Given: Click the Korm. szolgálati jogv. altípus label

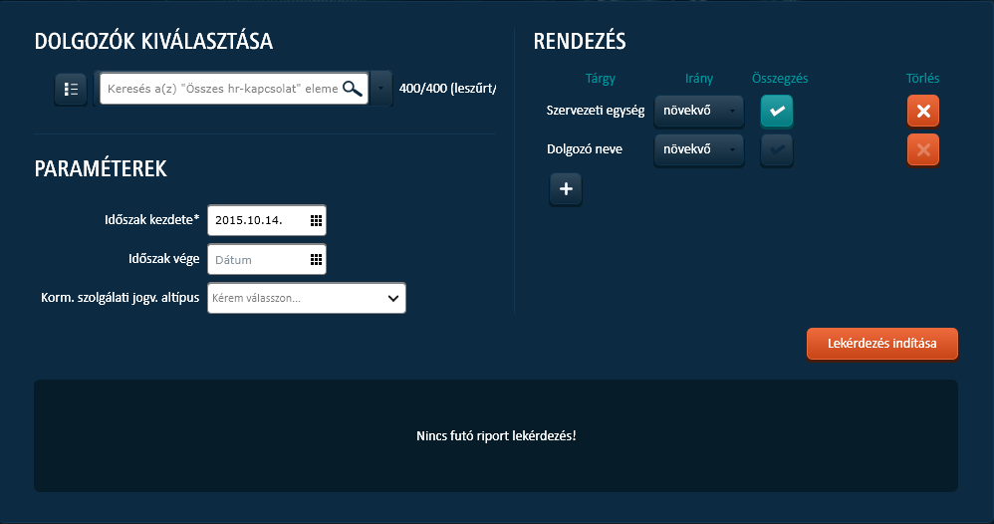Looking at the screenshot, I should click(x=121, y=298).
